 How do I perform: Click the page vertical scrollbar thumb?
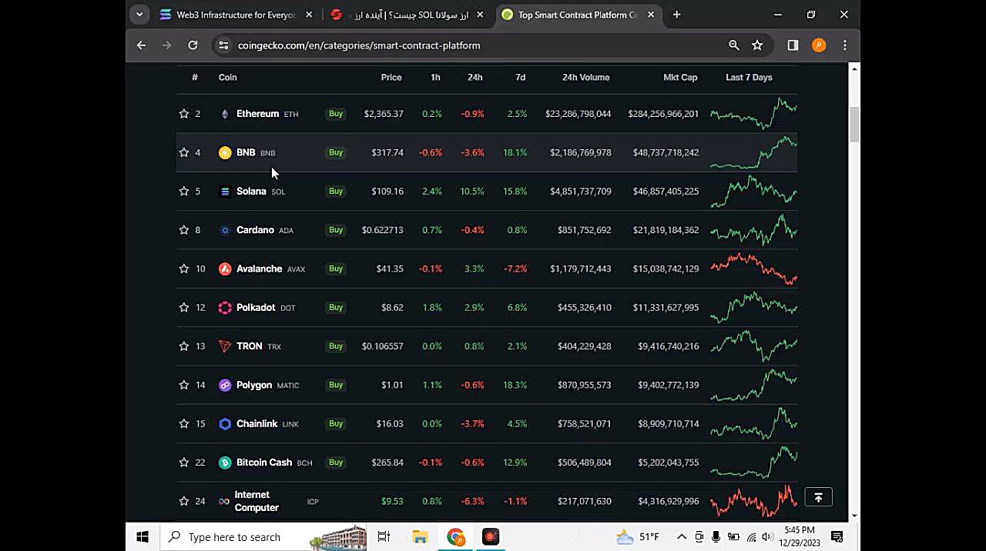pos(854,125)
